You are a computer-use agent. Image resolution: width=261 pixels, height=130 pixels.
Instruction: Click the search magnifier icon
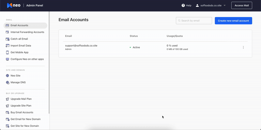coord(179,21)
